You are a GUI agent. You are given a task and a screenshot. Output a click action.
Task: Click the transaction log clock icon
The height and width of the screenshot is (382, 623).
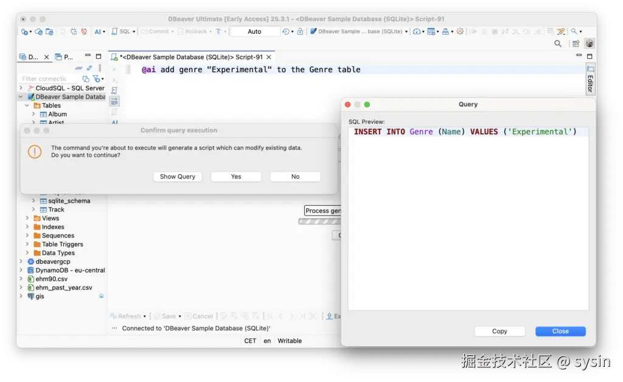tap(286, 32)
